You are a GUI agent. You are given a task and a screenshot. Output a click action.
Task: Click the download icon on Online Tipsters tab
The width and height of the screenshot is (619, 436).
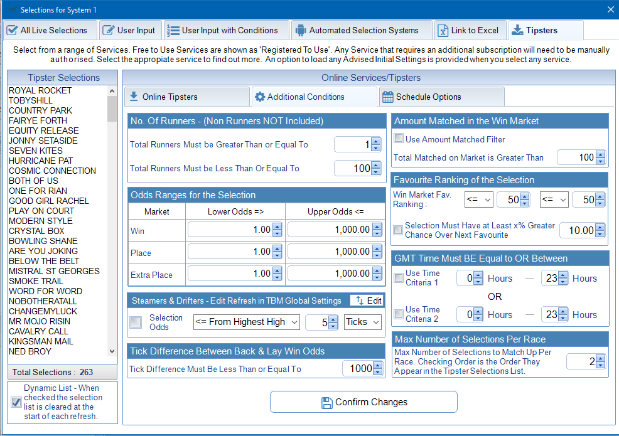[133, 97]
